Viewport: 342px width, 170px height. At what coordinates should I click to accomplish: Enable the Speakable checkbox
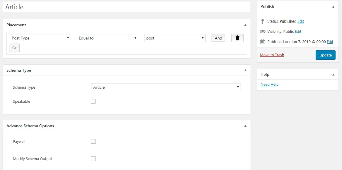click(x=93, y=101)
